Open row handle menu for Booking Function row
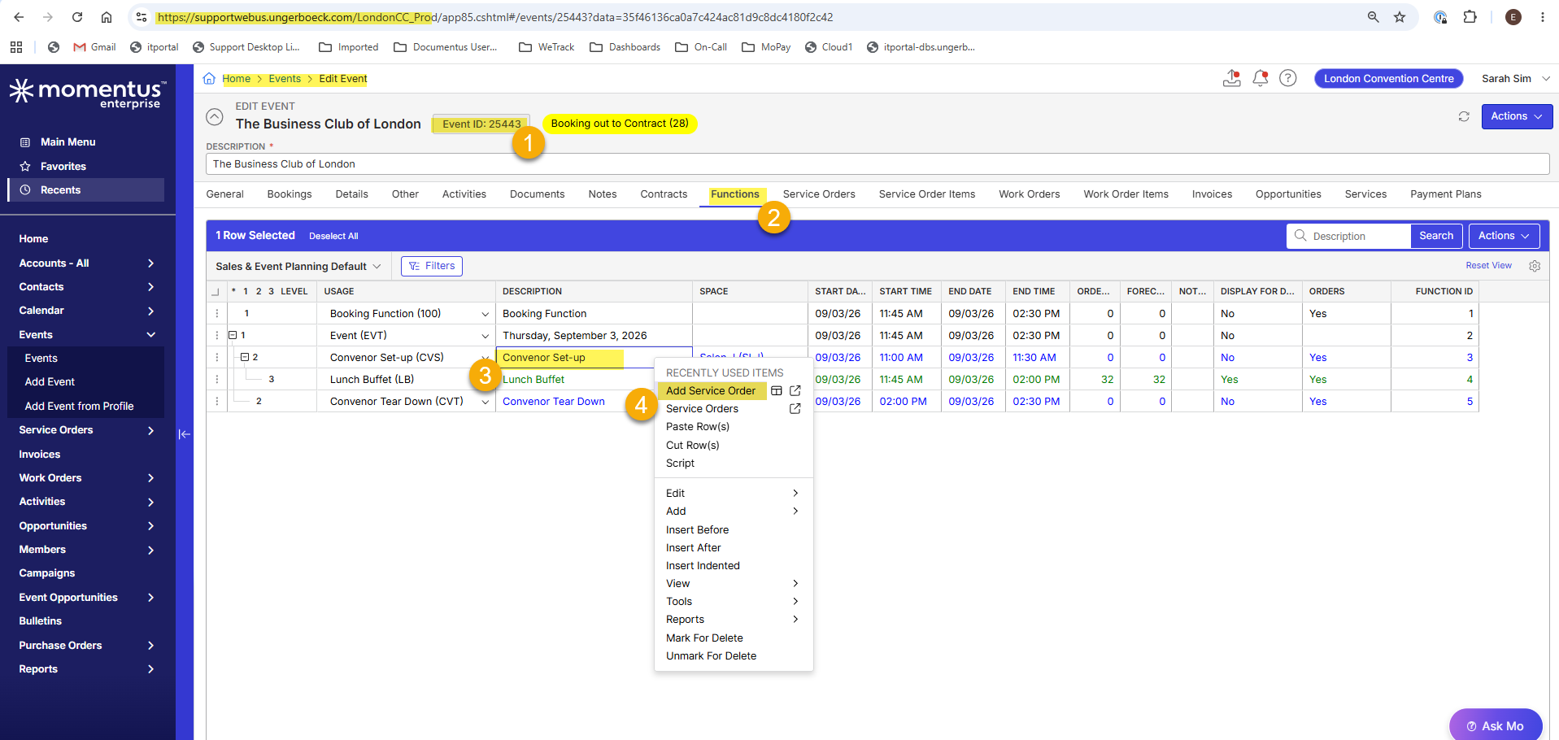 pos(217,314)
